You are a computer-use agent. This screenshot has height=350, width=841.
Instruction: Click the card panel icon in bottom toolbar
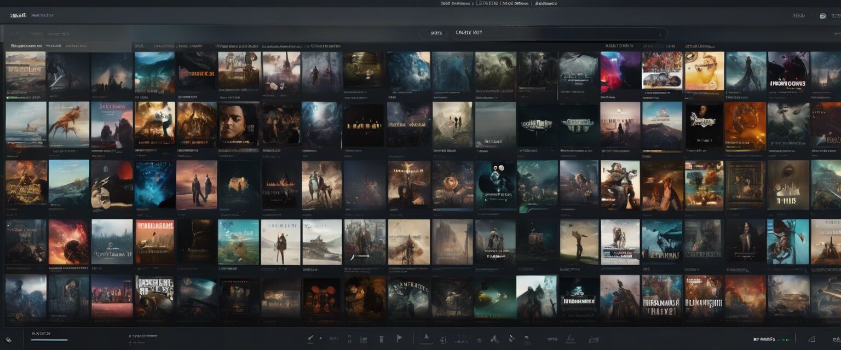pos(593,340)
